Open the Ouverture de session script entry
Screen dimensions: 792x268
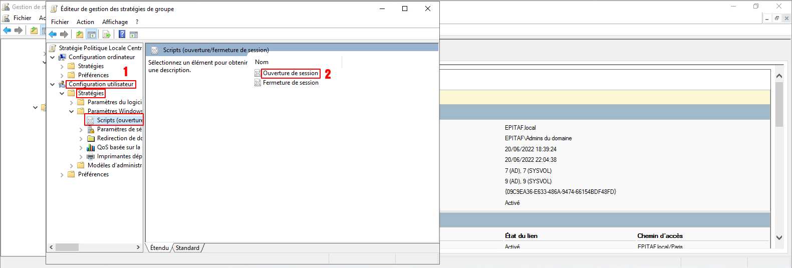pos(290,73)
